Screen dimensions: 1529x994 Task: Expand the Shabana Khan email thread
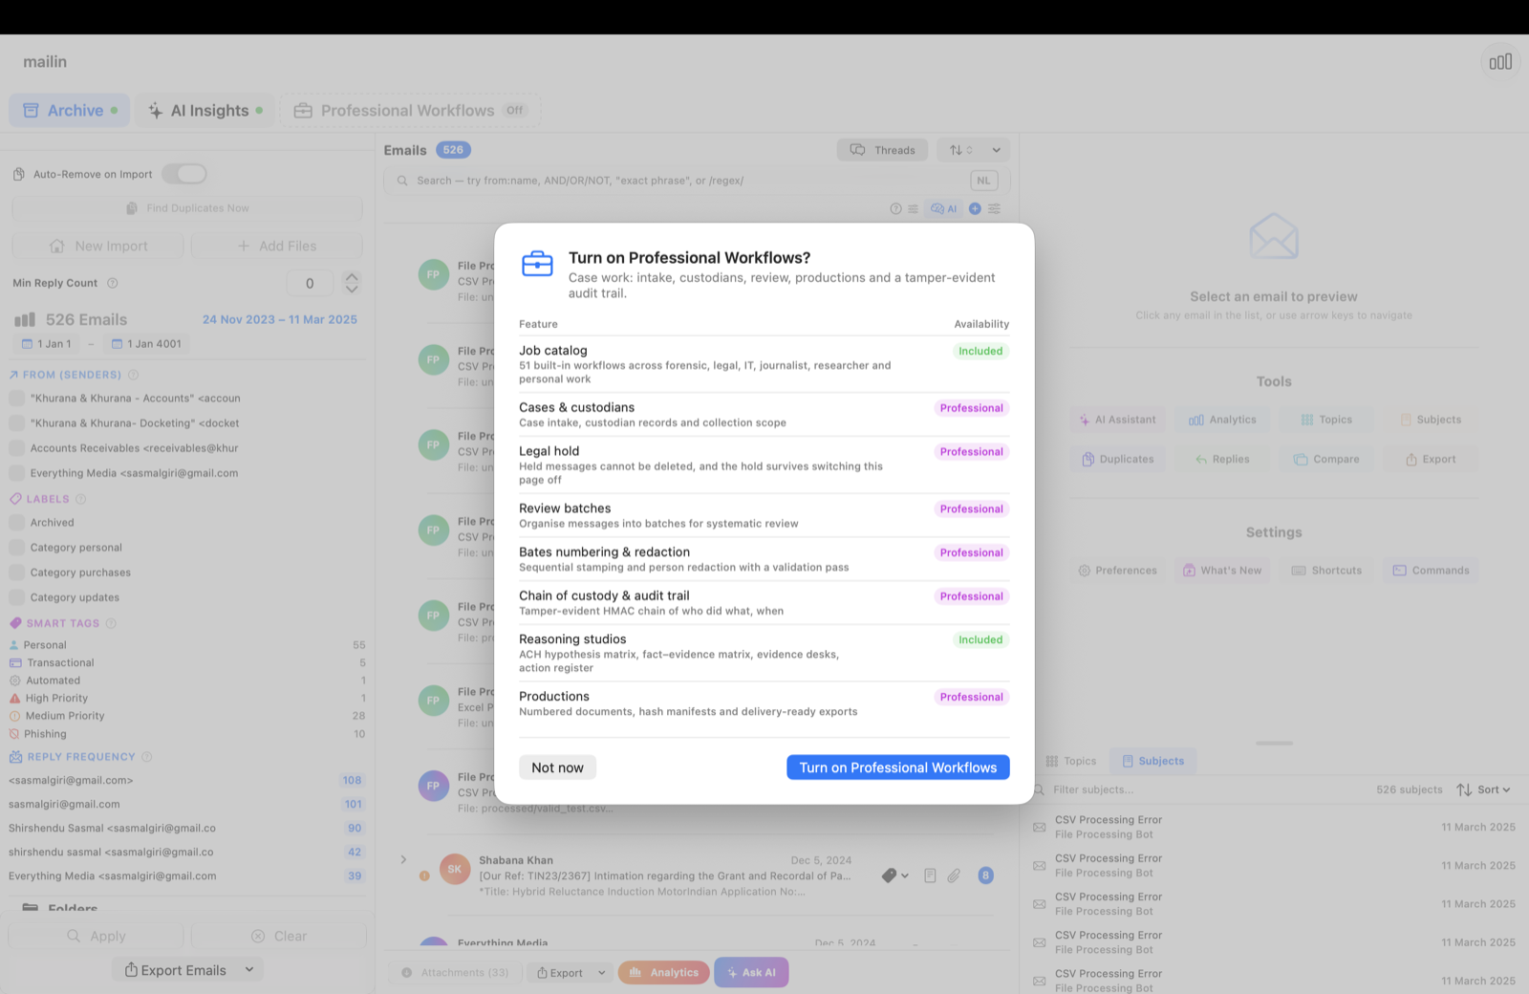[x=403, y=860]
